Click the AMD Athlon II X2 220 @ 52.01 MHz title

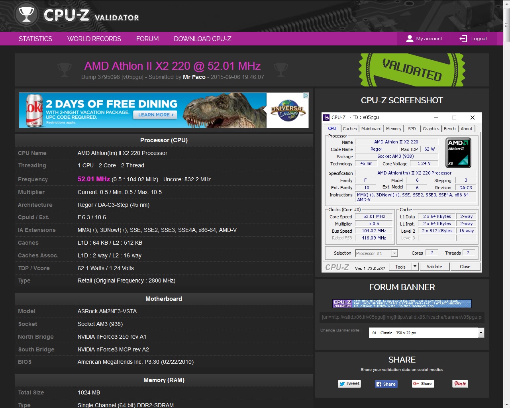pos(173,66)
